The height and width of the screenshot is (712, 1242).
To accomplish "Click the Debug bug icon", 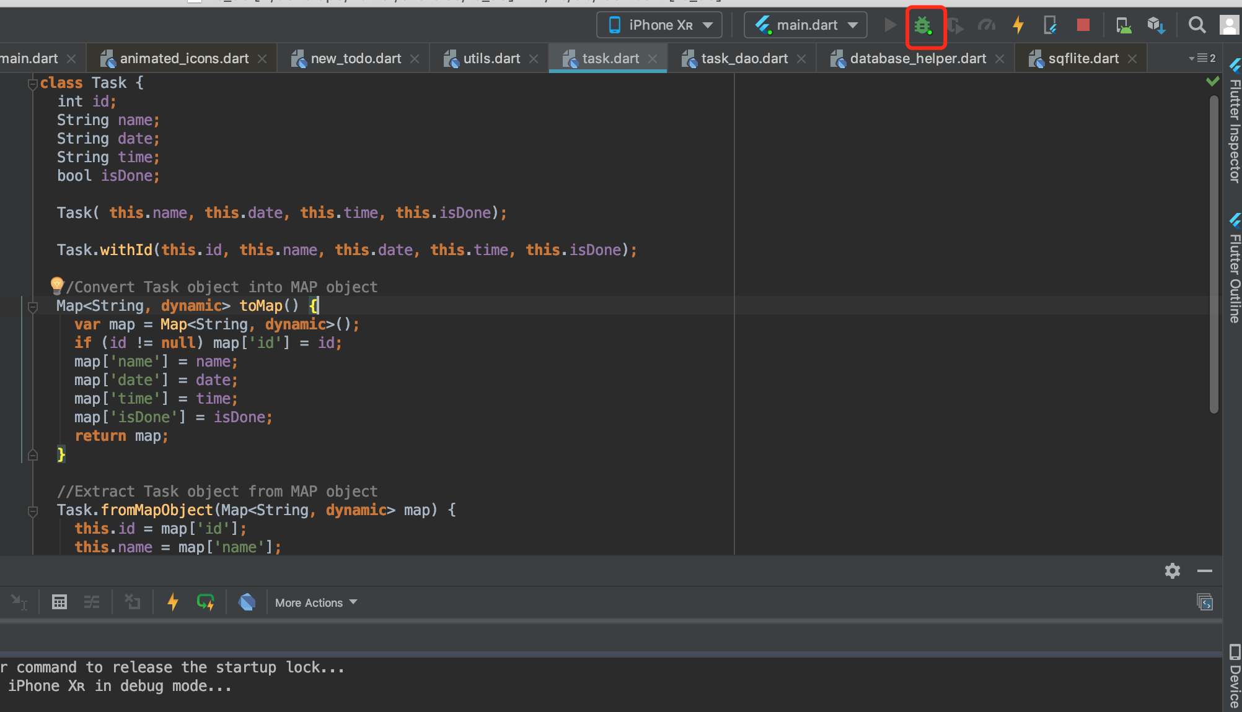I will 923,25.
